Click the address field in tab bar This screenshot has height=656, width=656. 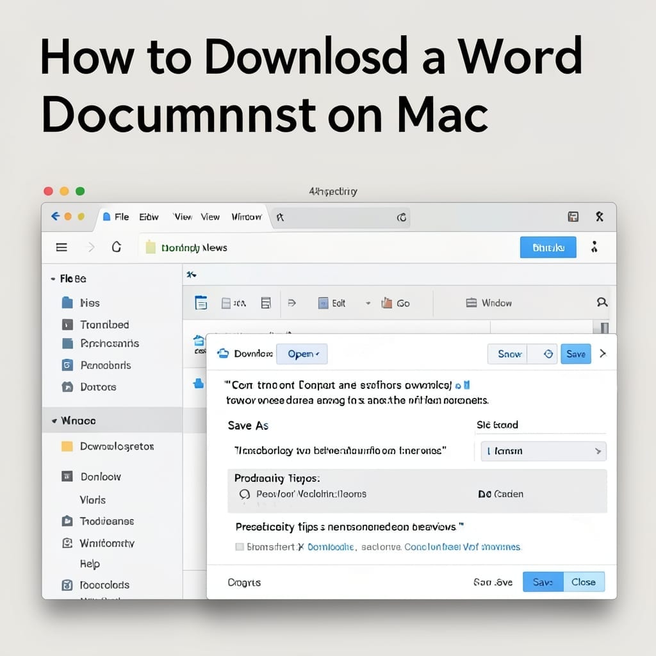(341, 218)
